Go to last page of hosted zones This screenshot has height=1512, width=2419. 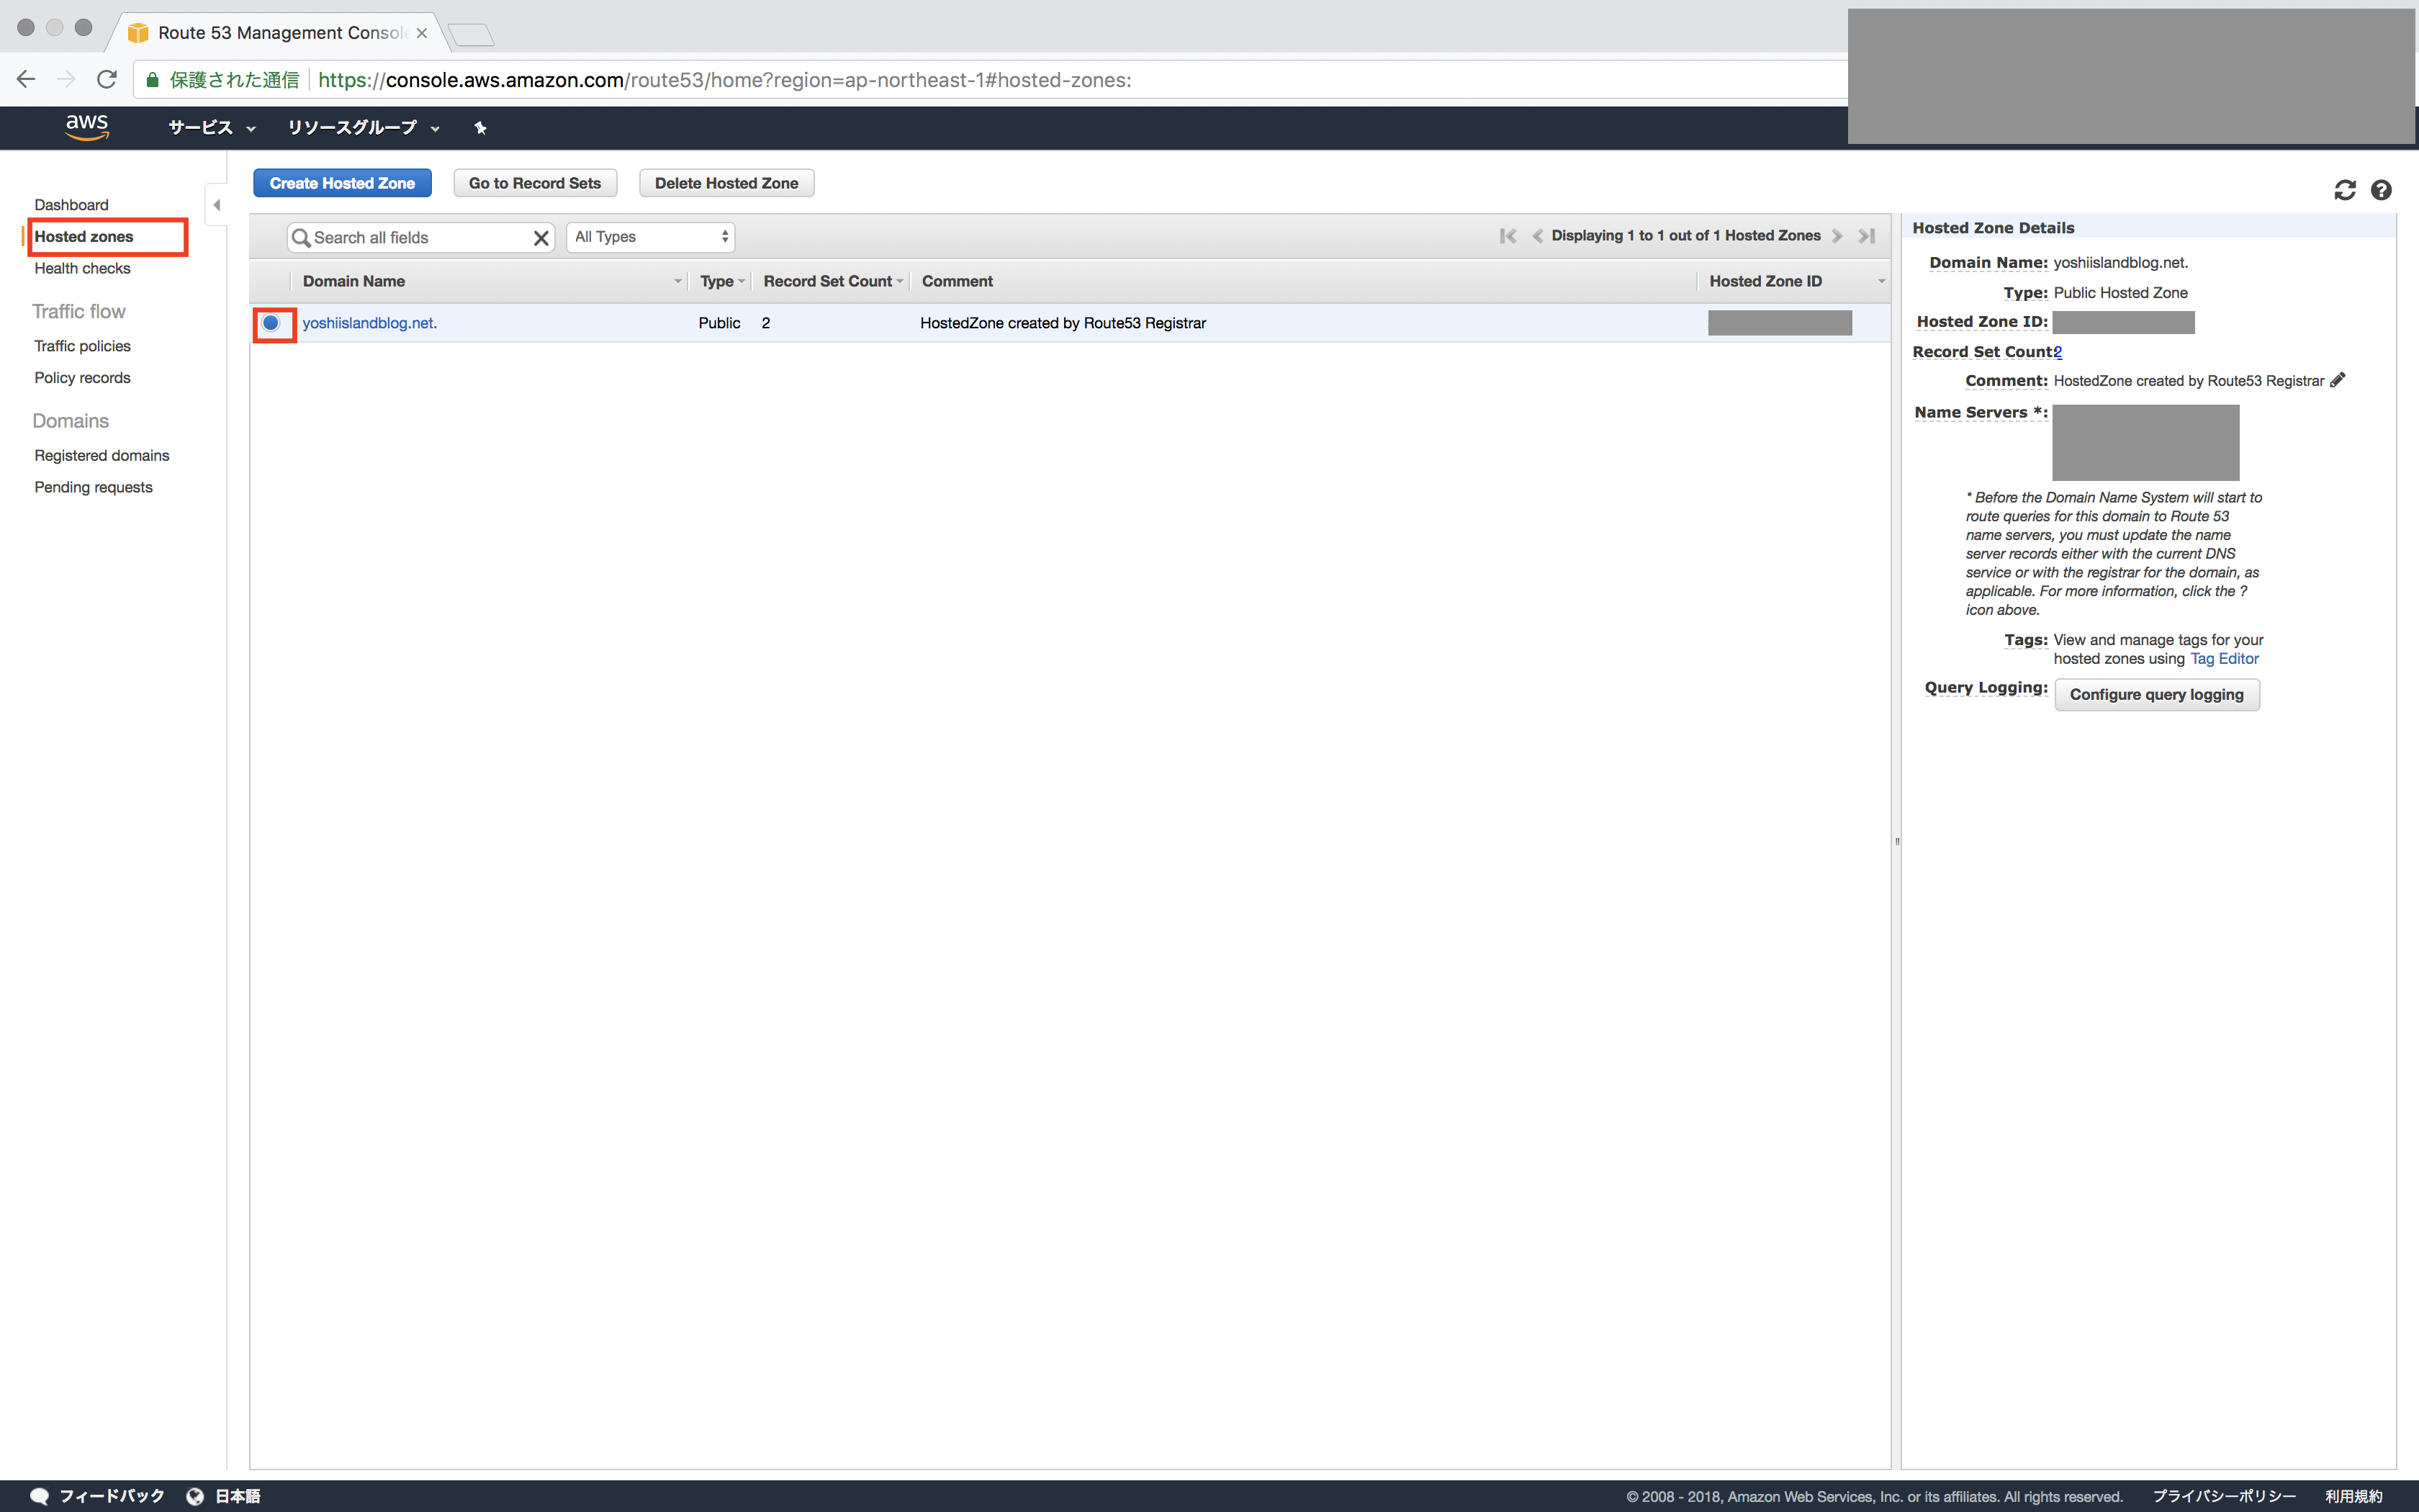pos(1866,236)
